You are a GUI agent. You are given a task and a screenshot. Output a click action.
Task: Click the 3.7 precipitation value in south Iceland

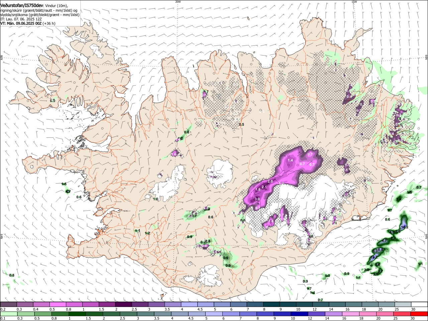pos(194,216)
